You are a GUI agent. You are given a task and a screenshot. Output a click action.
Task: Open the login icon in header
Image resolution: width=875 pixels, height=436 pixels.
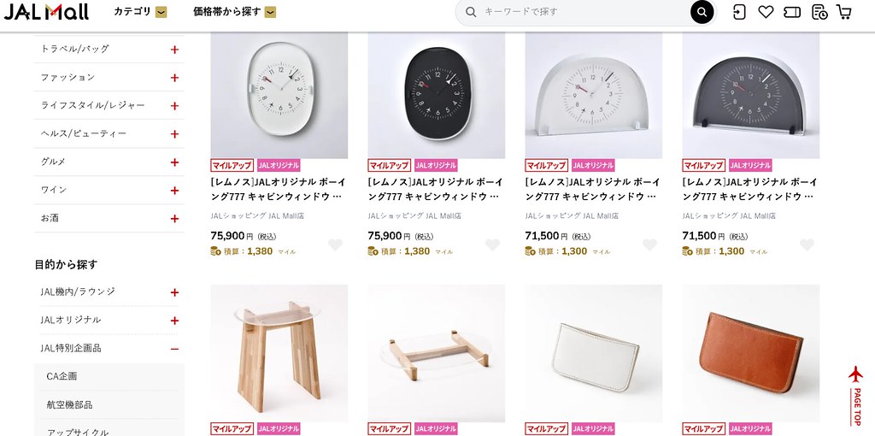739,12
